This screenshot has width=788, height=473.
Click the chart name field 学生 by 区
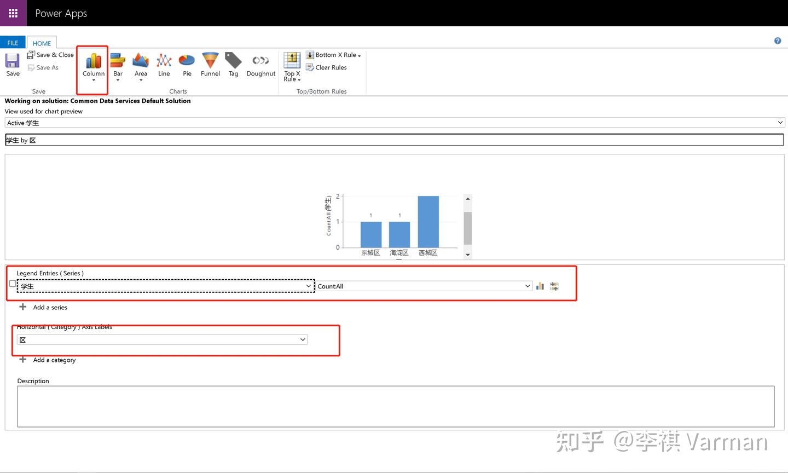[x=395, y=140]
